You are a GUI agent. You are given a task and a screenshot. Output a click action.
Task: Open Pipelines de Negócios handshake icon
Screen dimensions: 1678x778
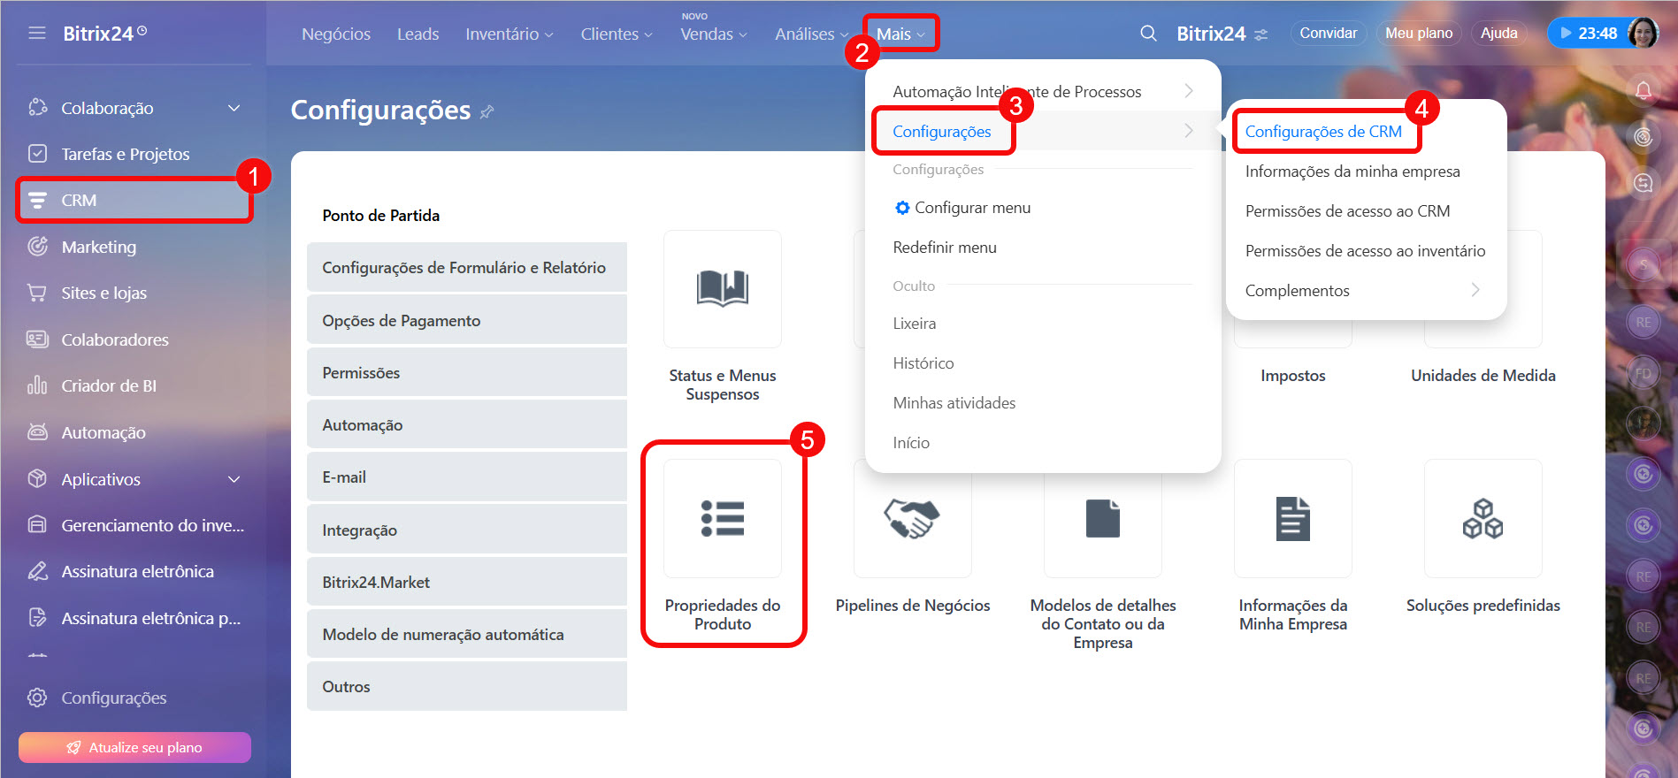pyautogui.click(x=912, y=519)
